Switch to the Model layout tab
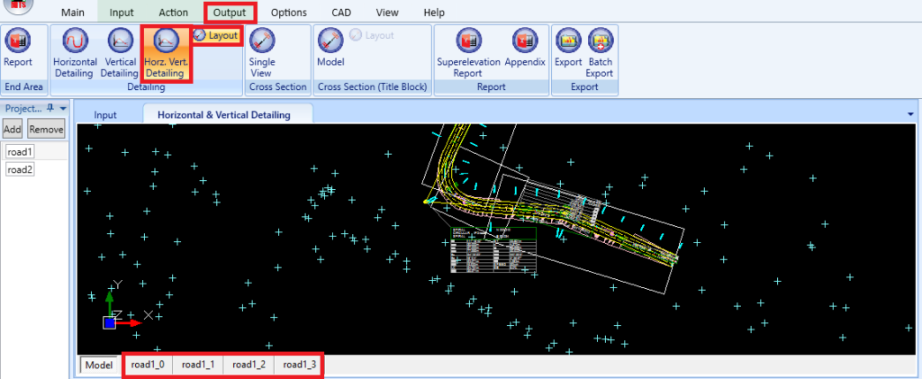922x379 pixels. click(x=99, y=365)
